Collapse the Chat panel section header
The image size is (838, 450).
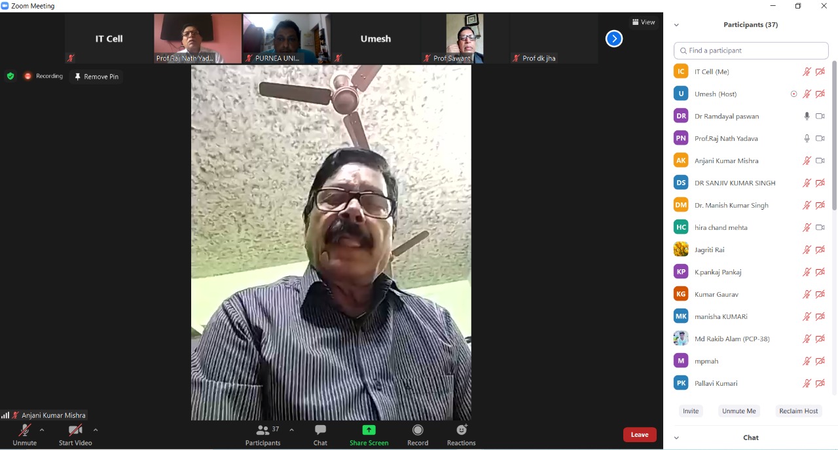coord(676,438)
